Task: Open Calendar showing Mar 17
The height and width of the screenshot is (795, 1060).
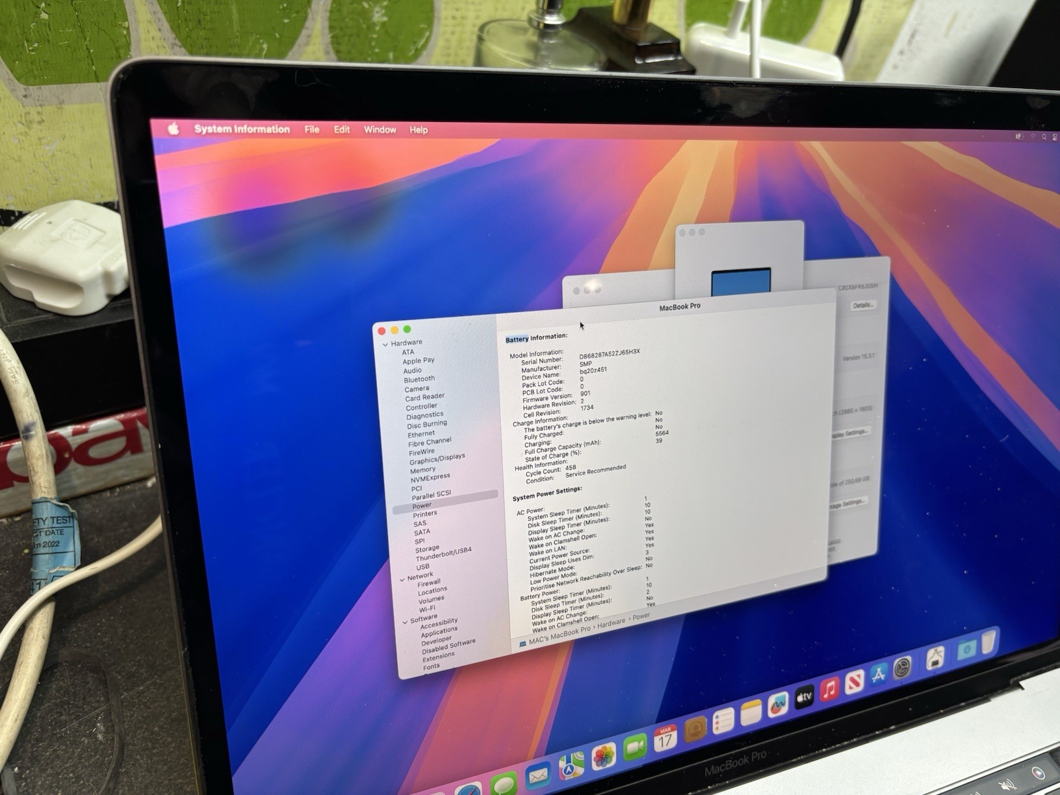Action: click(x=664, y=739)
